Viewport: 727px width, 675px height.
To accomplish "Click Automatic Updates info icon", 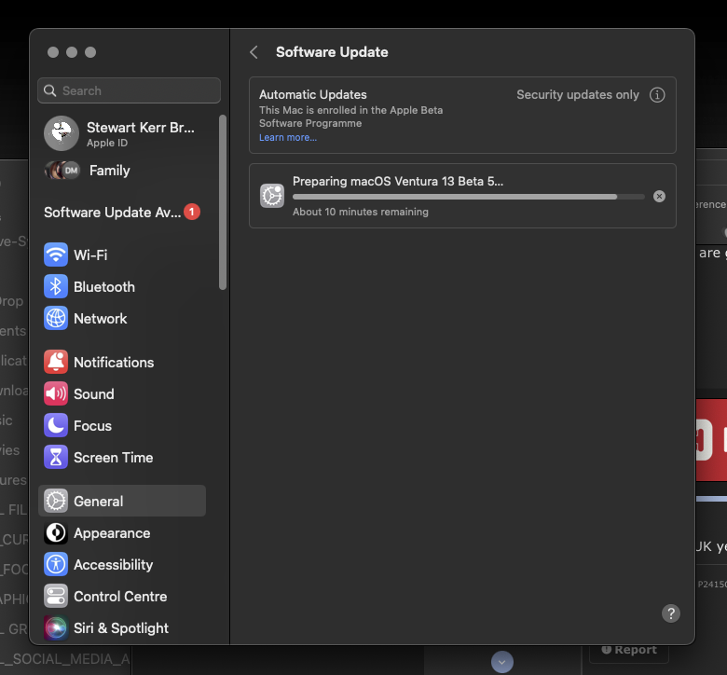I will (x=657, y=95).
